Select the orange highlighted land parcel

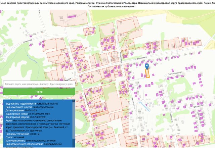point(147,73)
